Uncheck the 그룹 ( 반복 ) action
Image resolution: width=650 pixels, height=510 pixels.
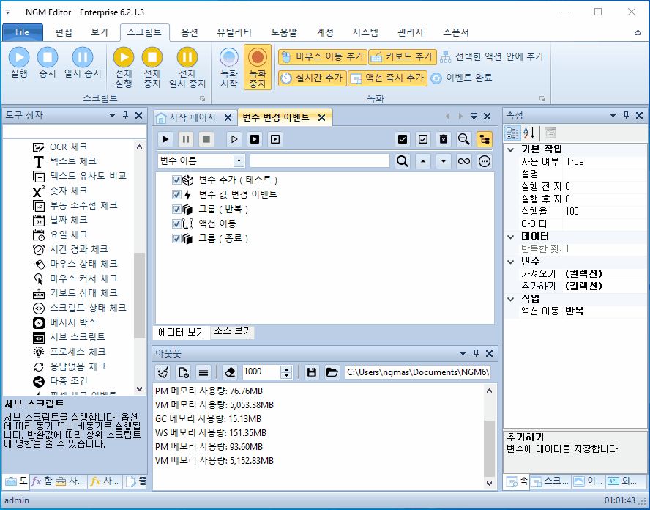click(176, 209)
